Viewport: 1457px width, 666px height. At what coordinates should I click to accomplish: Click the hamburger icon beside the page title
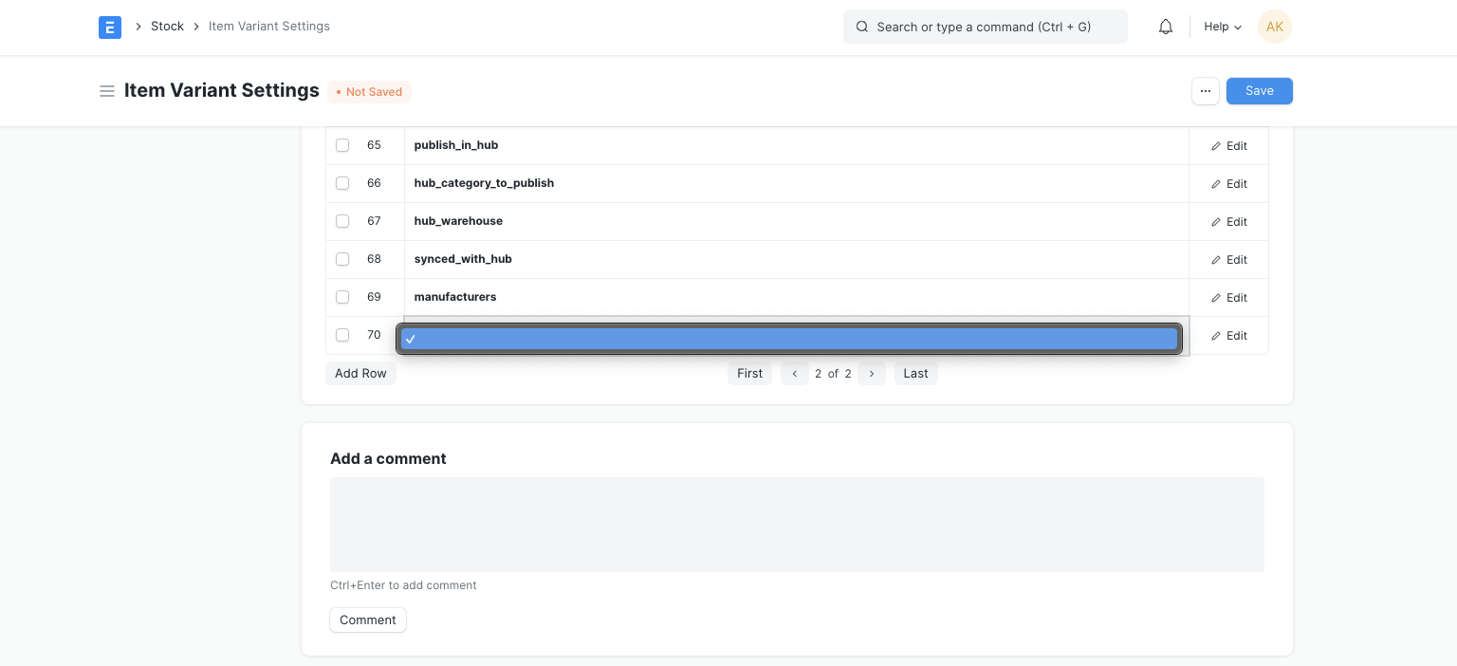(x=107, y=91)
